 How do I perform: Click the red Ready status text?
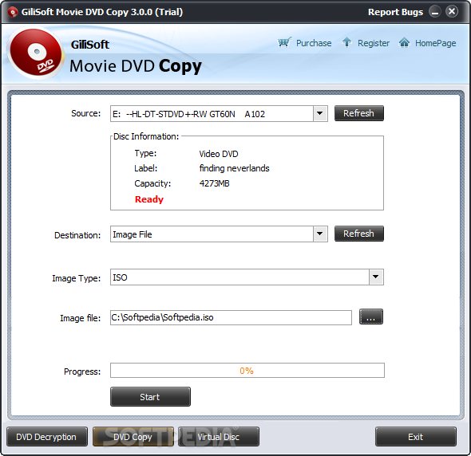tap(149, 199)
